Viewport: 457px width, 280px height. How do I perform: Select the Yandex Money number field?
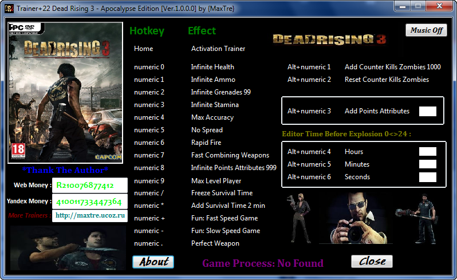(90, 202)
